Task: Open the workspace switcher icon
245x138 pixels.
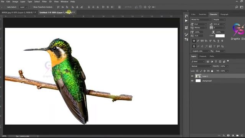Action: tap(242, 7)
